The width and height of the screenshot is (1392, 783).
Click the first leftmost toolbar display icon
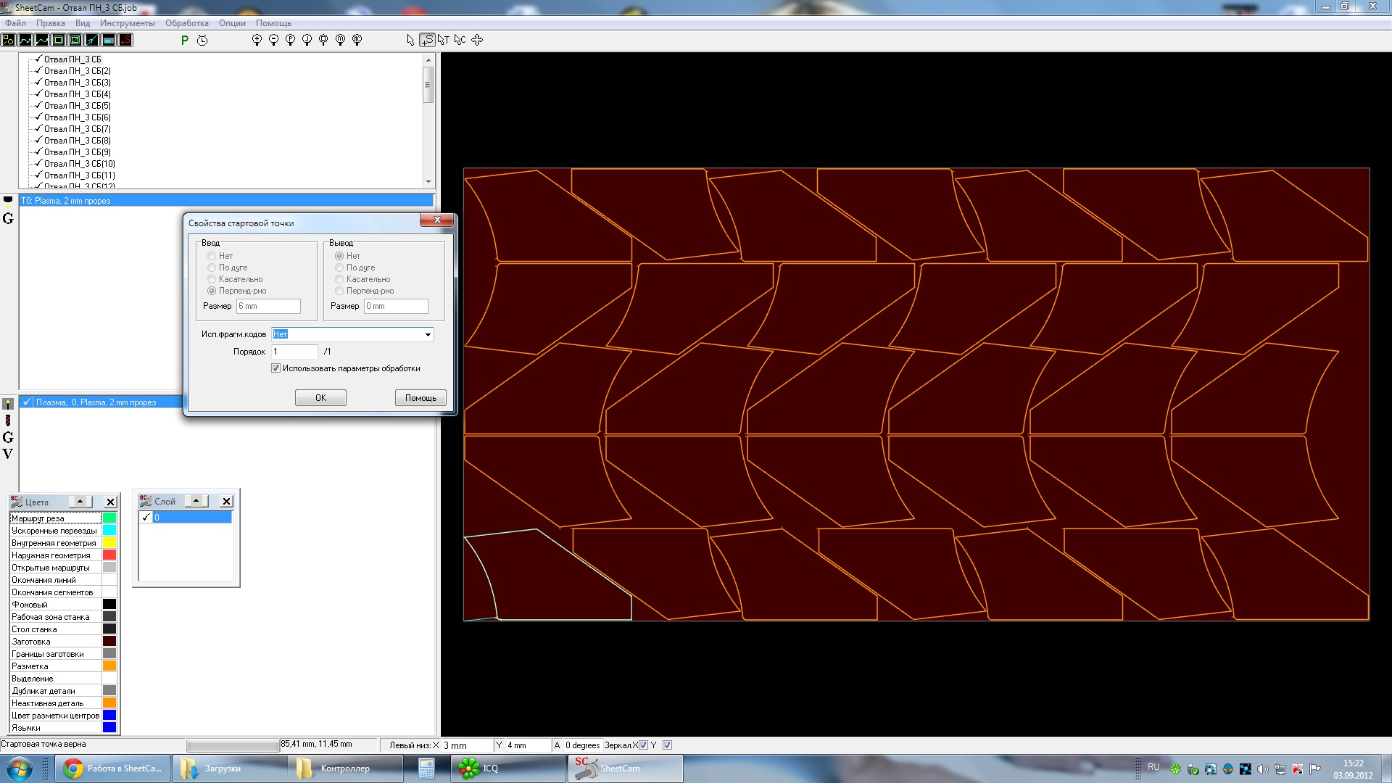(9, 40)
